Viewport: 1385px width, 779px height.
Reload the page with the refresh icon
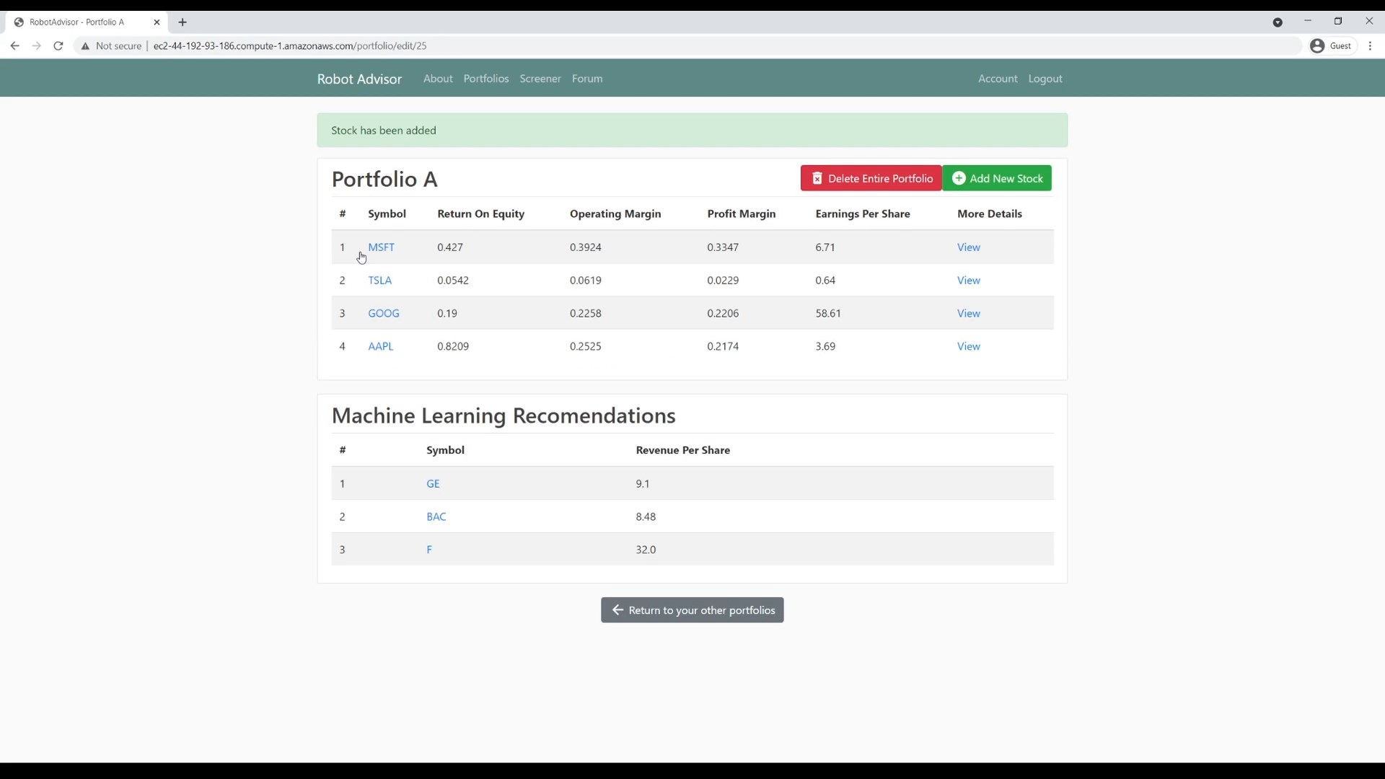pos(58,45)
